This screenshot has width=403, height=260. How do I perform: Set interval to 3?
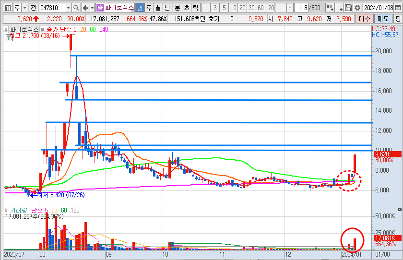click(x=215, y=8)
